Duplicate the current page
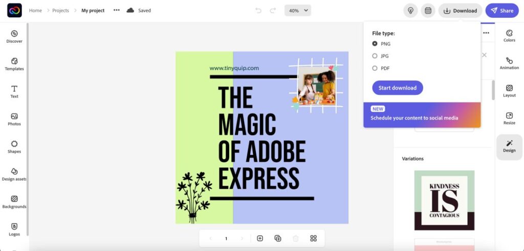The image size is (524, 251). [x=278, y=238]
